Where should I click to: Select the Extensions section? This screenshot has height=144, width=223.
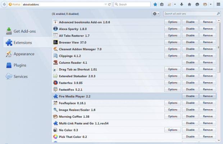tap(27, 42)
